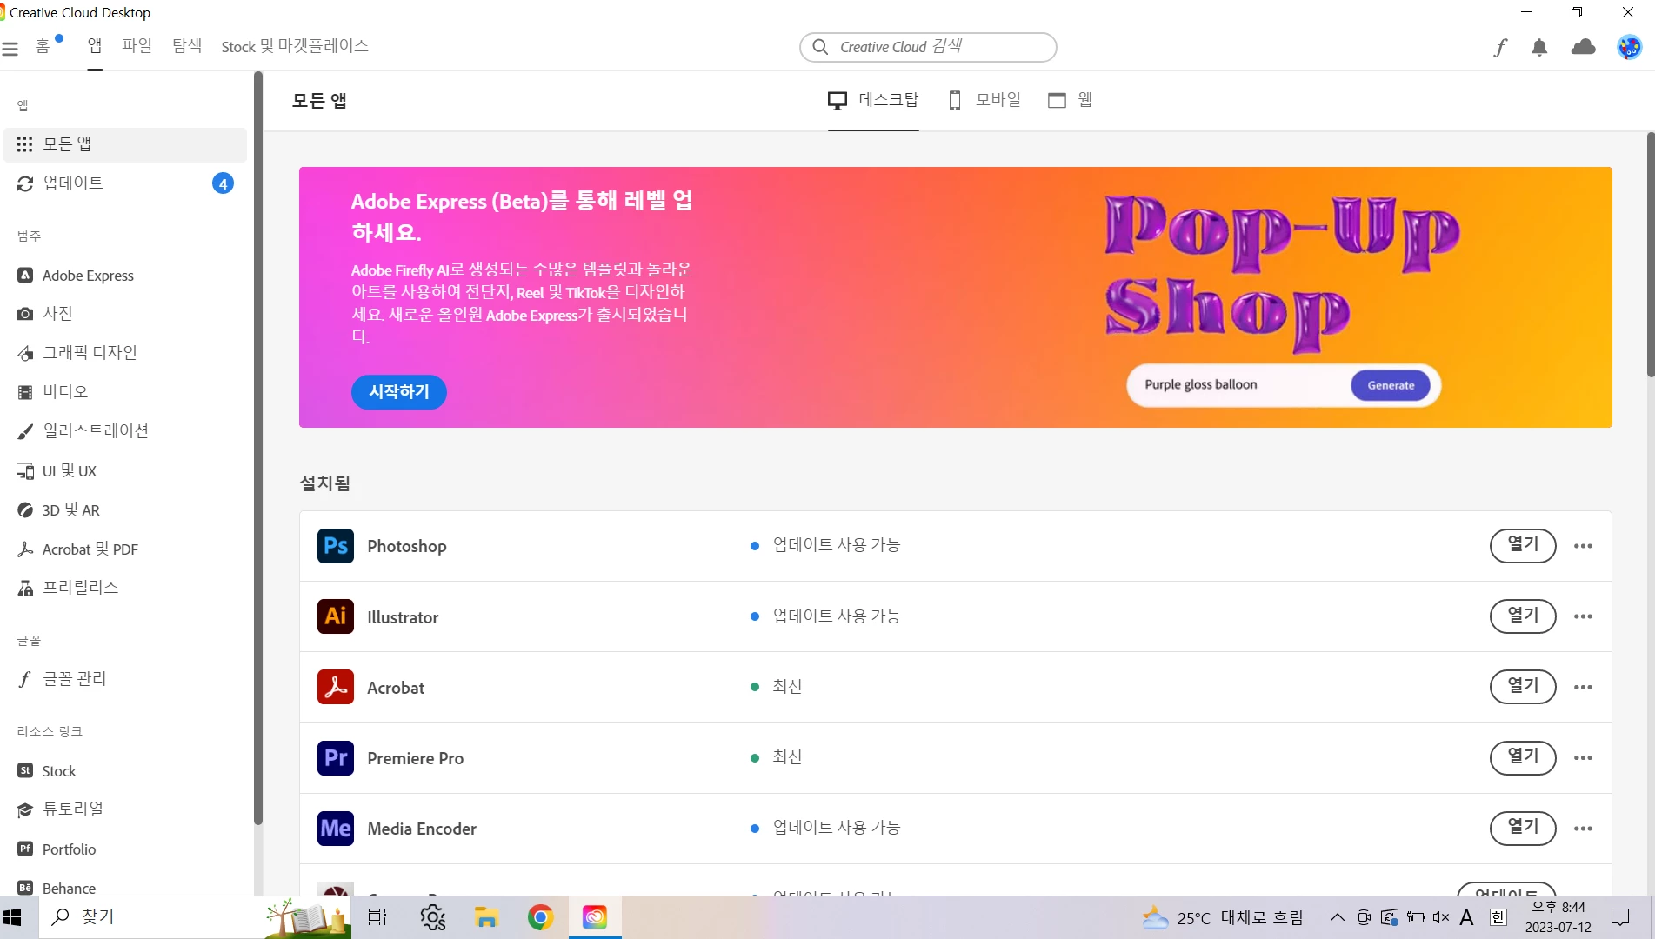Click the main content vertical scrollbar

(x=1650, y=255)
